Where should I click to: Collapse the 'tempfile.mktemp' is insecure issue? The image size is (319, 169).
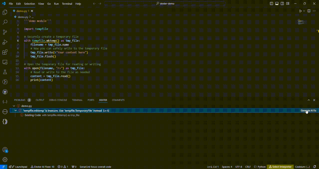click(x=16, y=110)
